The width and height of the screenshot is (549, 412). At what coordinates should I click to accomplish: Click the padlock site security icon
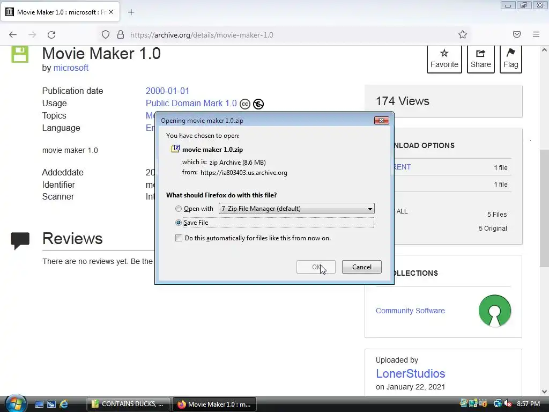pyautogui.click(x=121, y=34)
